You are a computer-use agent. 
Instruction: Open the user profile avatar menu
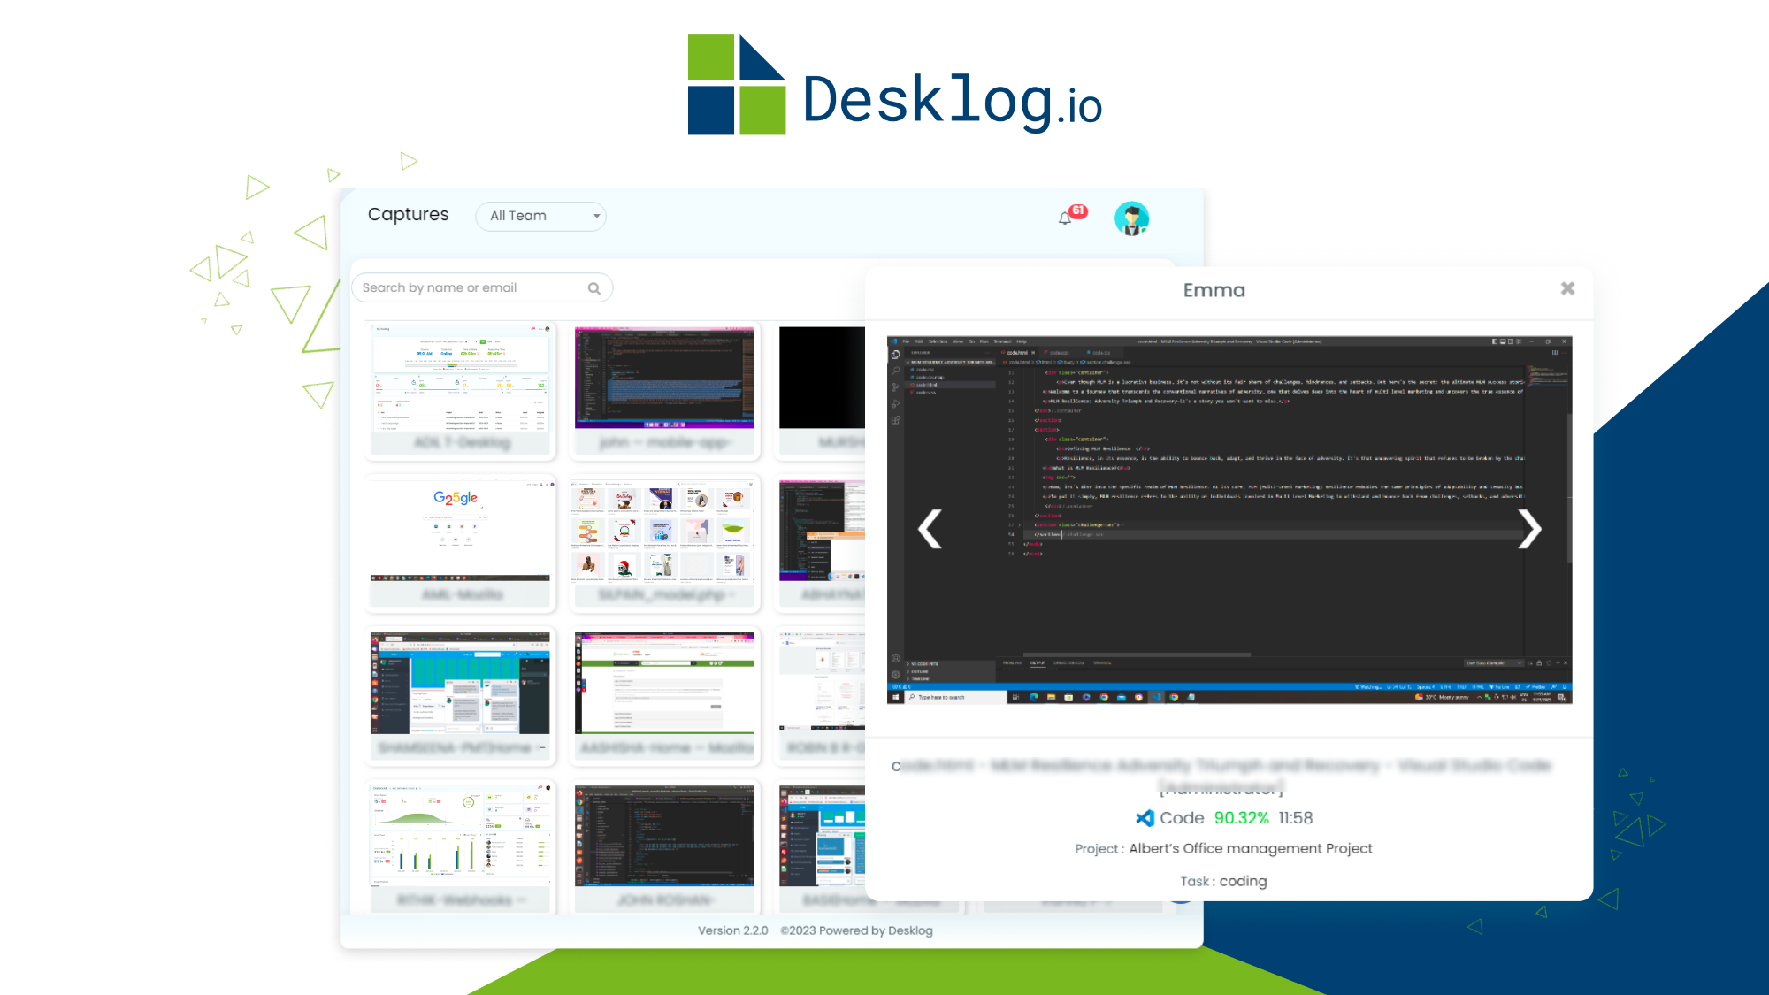coord(1131,218)
